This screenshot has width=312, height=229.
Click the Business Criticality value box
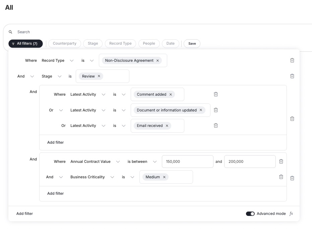click(x=166, y=177)
